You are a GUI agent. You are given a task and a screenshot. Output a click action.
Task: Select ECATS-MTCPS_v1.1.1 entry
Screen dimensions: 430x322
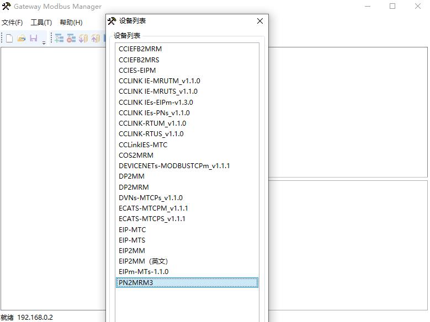[187, 219]
